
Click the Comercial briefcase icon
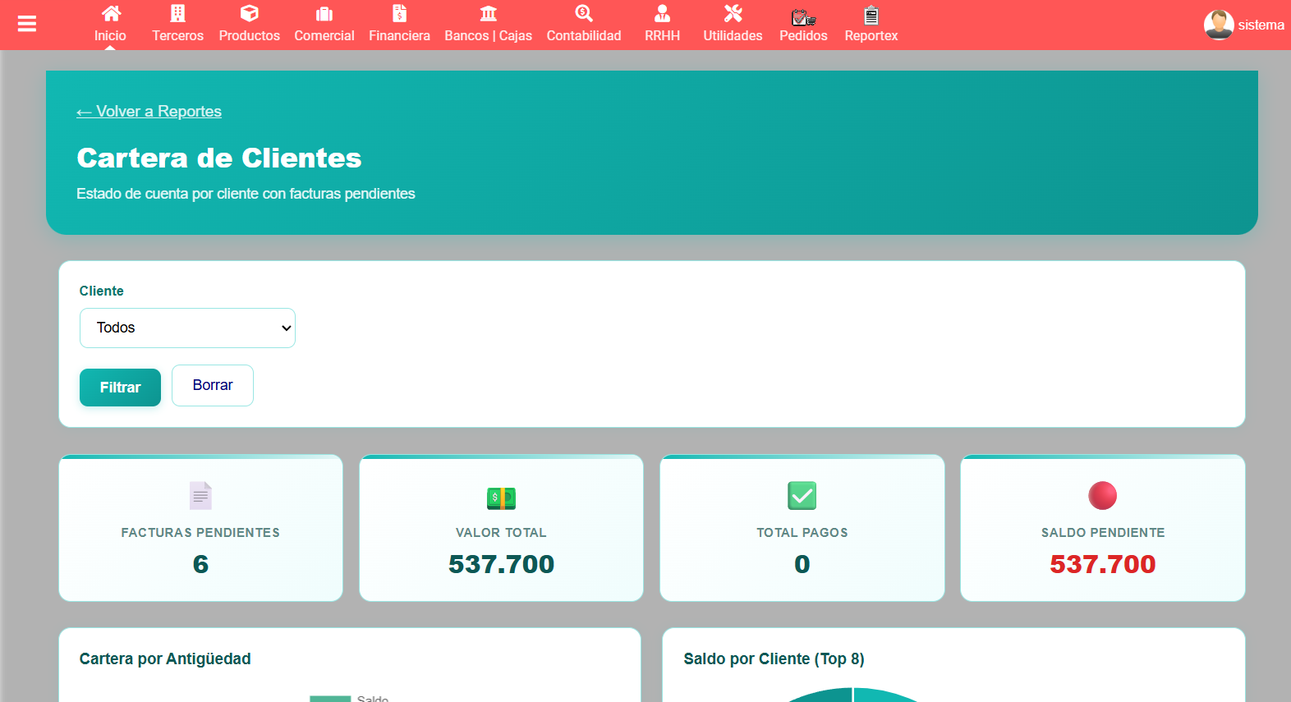point(324,13)
